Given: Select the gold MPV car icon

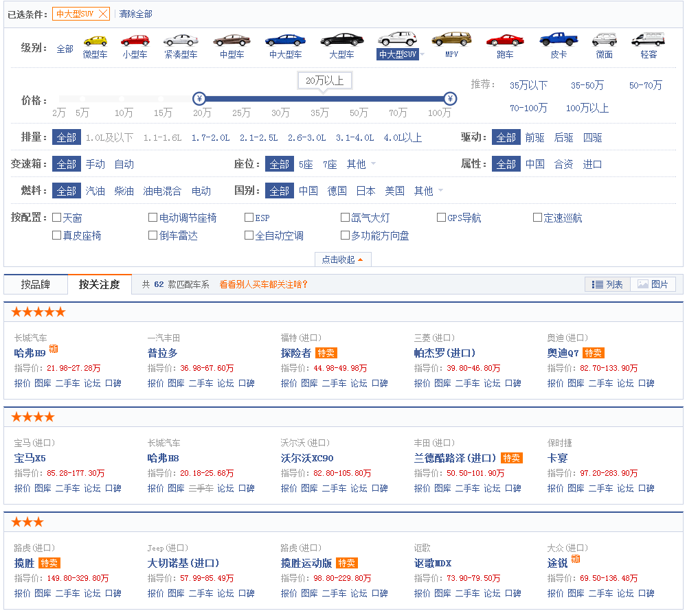Looking at the screenshot, I should [451, 39].
